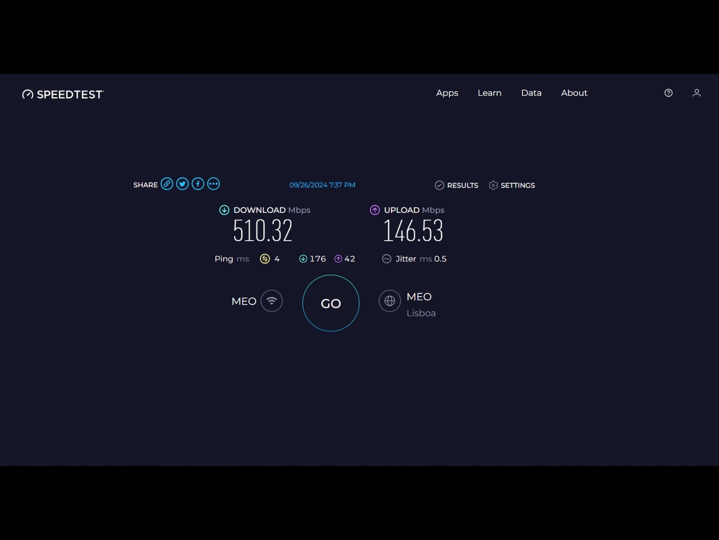The image size is (719, 540).
Task: Click the upload arrow icon
Action: coord(375,210)
